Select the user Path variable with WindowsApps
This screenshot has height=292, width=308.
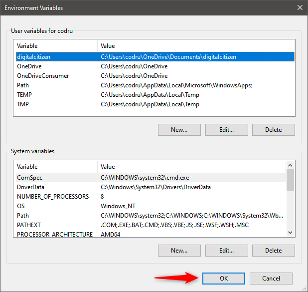click(x=155, y=85)
